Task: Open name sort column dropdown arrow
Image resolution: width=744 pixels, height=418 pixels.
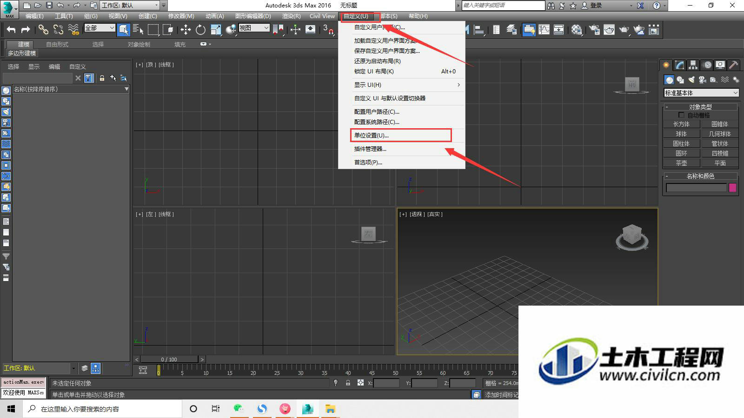Action: [x=126, y=89]
